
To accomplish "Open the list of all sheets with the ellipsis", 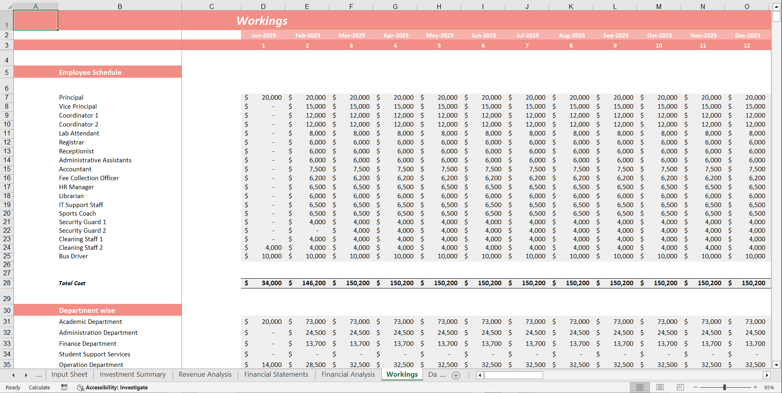I will 39,375.
